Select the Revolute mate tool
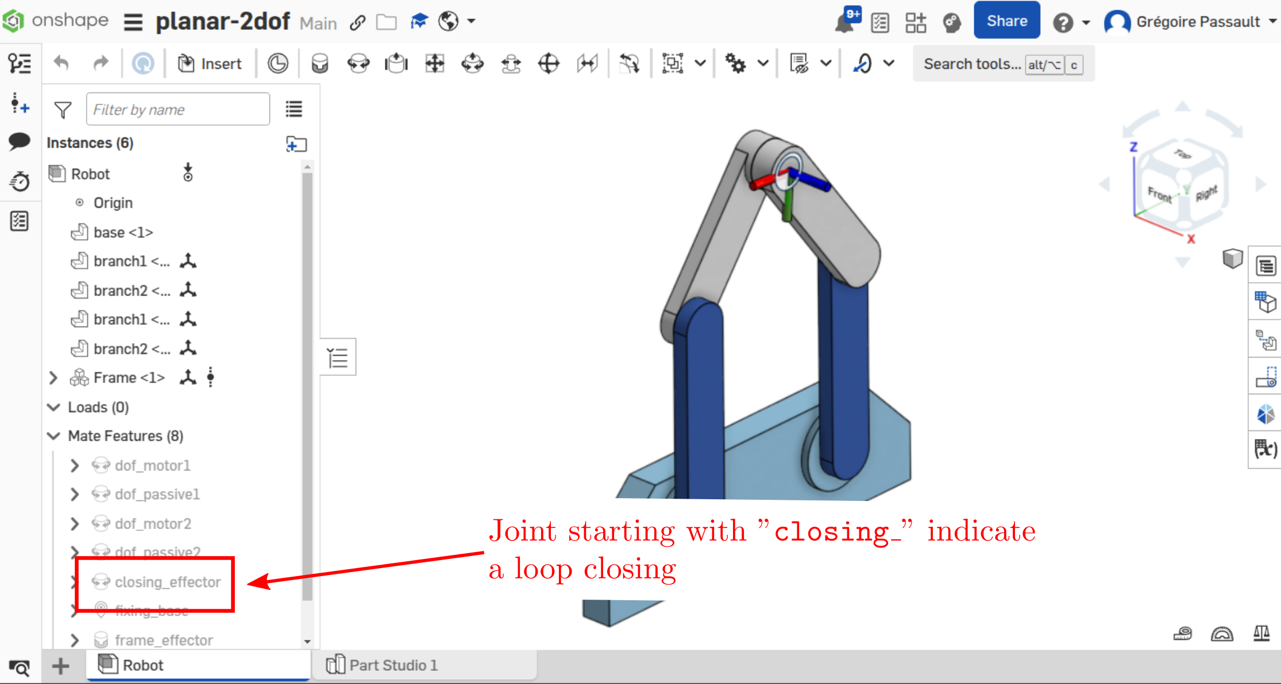The height and width of the screenshot is (684, 1281). (x=358, y=64)
